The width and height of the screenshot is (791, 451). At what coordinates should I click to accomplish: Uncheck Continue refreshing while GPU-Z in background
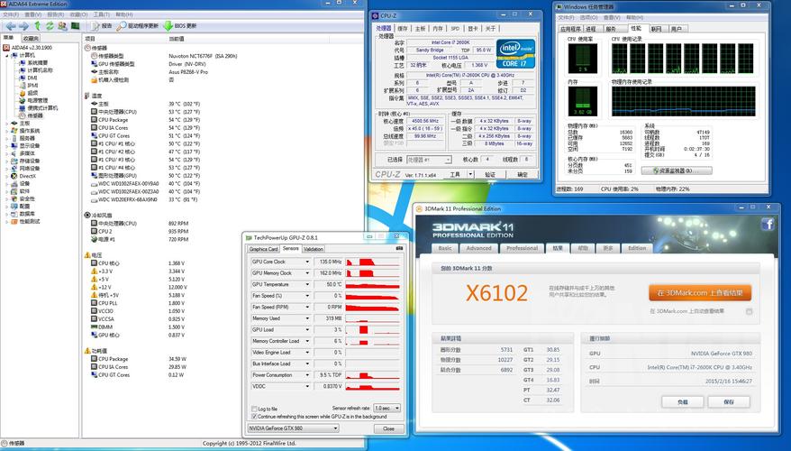pyautogui.click(x=254, y=416)
